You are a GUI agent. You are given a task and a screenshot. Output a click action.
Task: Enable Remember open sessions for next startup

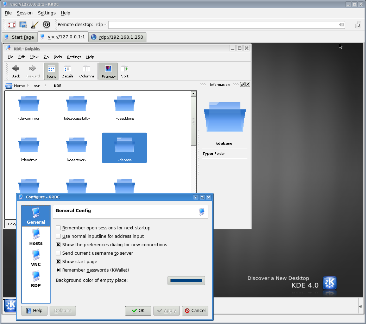[x=58, y=228]
